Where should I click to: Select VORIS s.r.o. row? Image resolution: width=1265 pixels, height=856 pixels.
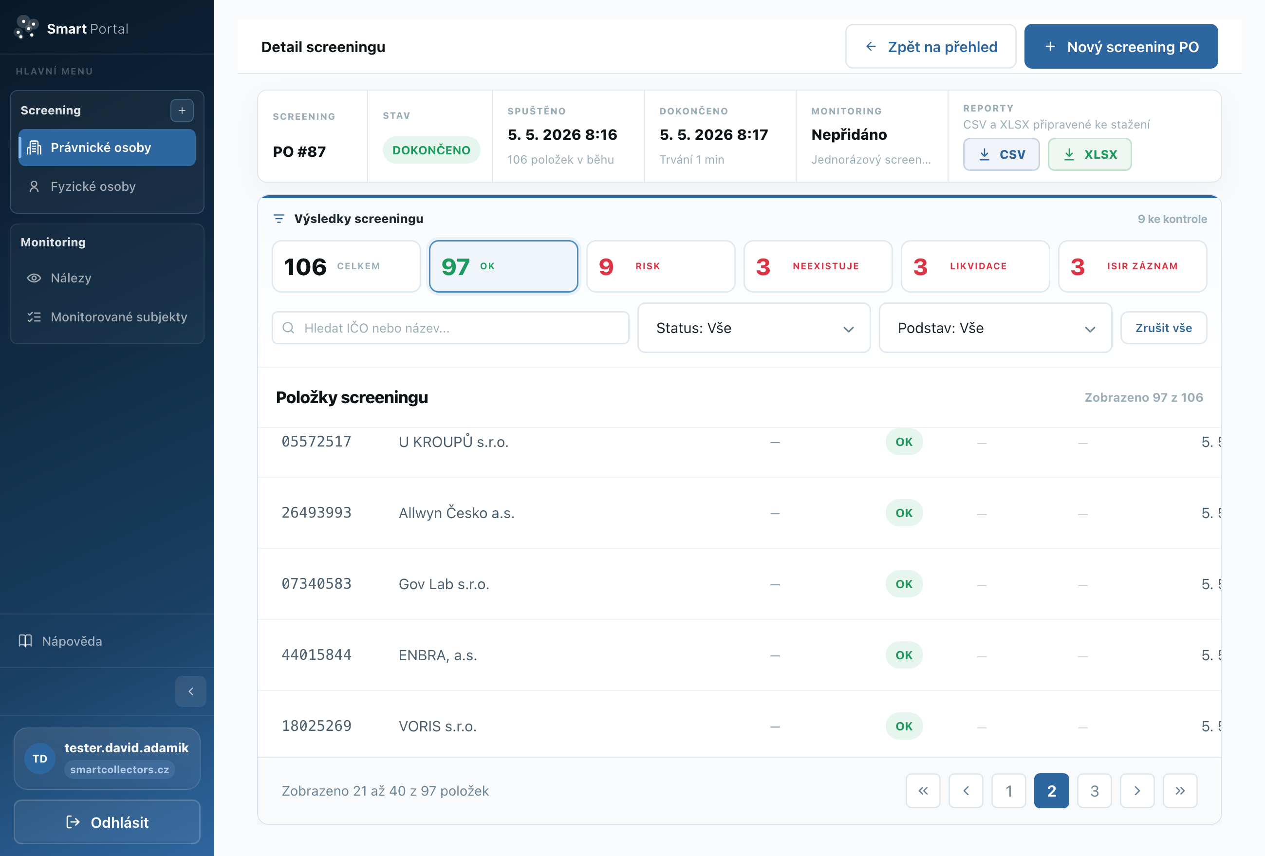point(739,725)
